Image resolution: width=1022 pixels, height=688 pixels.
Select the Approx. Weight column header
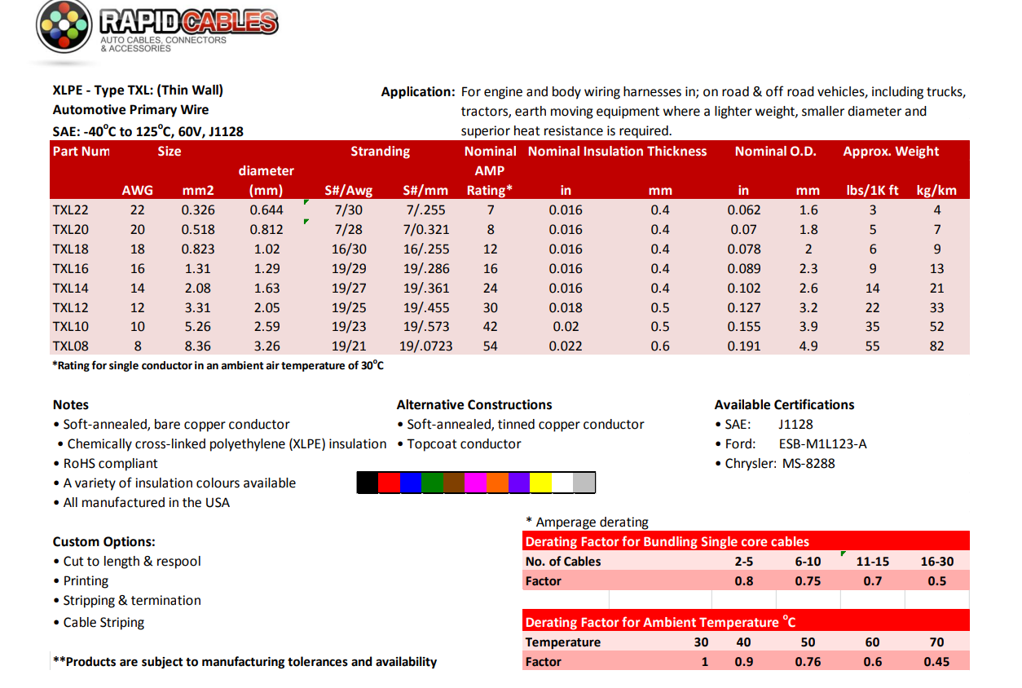(891, 152)
